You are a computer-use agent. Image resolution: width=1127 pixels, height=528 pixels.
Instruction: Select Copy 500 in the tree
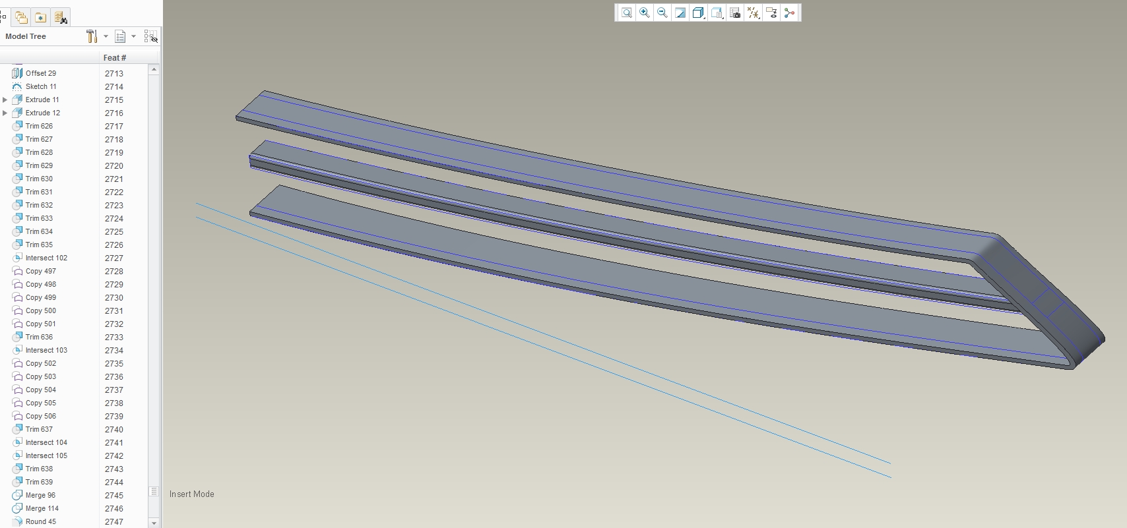point(41,310)
